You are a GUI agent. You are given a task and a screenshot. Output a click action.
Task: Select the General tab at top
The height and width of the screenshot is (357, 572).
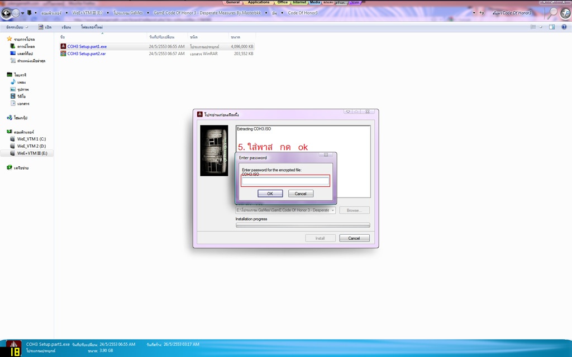233,2
